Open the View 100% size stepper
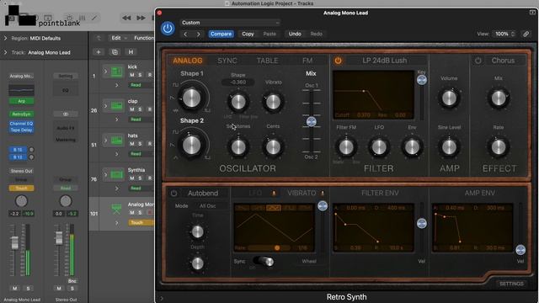Image resolution: width=539 pixels, height=303 pixels. tap(504, 34)
